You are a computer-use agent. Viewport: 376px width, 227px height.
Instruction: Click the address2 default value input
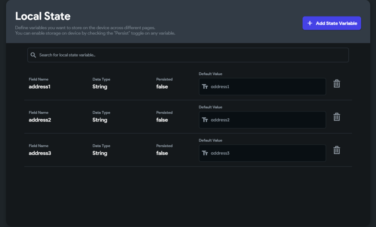pyautogui.click(x=266, y=120)
